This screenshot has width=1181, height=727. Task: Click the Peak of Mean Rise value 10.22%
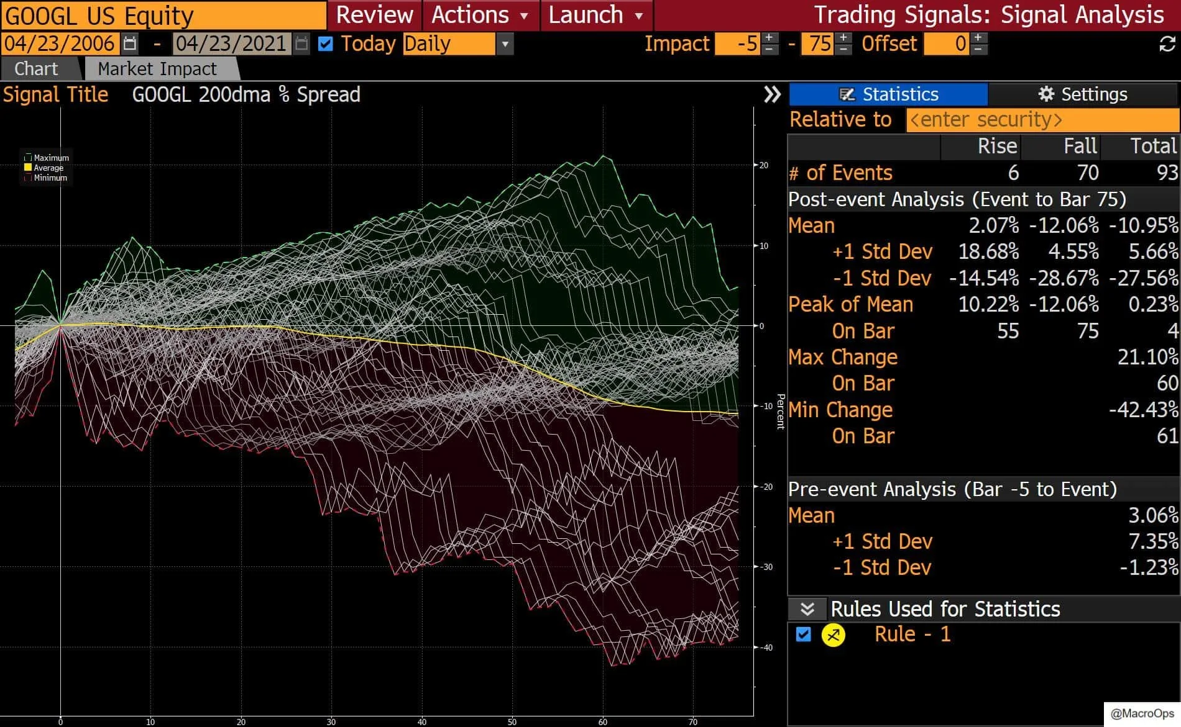point(988,304)
